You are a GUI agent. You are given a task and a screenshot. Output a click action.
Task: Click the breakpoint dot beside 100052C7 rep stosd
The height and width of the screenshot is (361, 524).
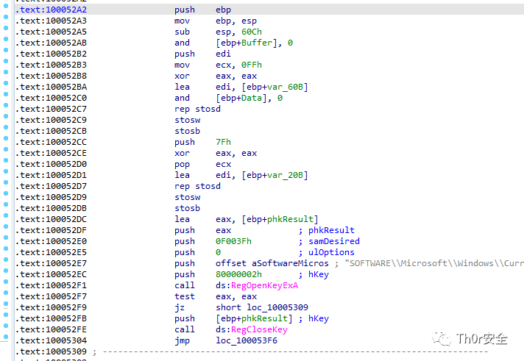[x=6, y=105]
